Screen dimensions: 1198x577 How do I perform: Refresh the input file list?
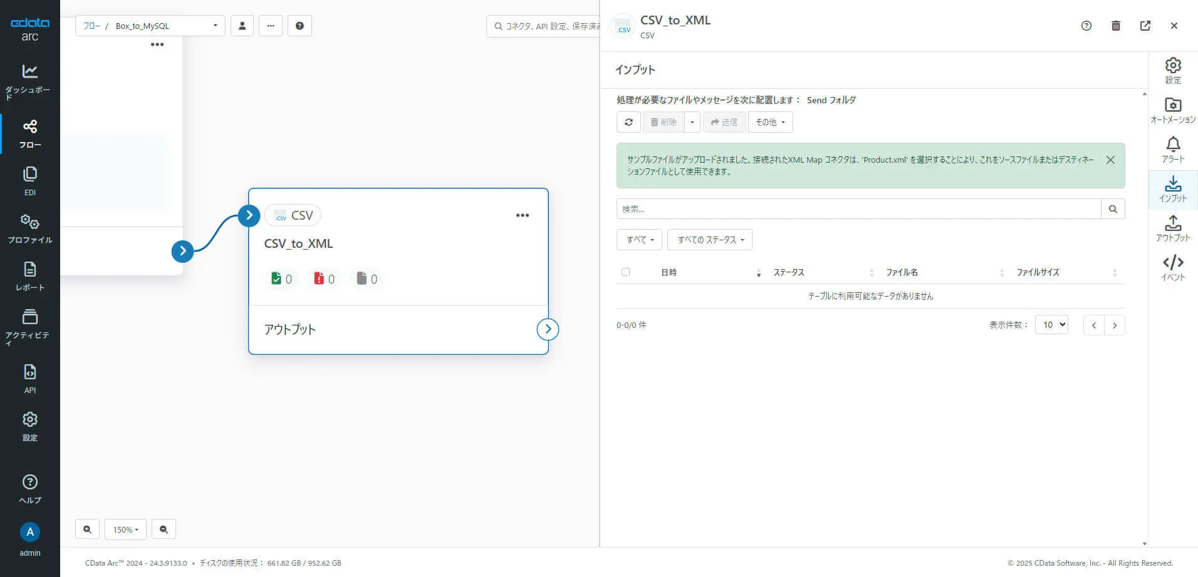[628, 122]
